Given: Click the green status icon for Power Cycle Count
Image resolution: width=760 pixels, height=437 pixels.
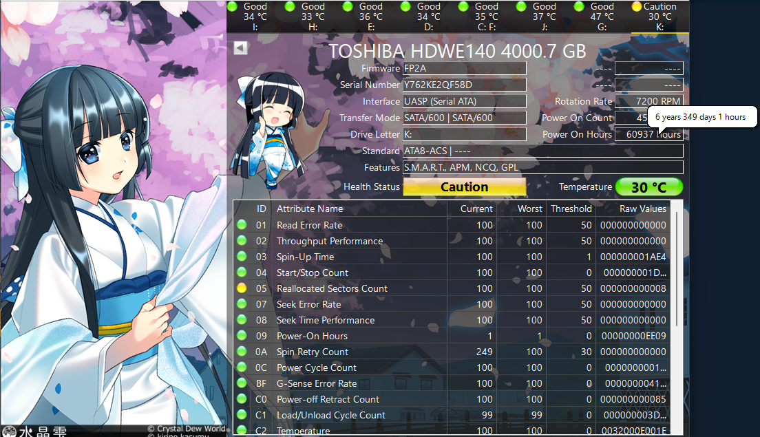Looking at the screenshot, I should tap(242, 367).
